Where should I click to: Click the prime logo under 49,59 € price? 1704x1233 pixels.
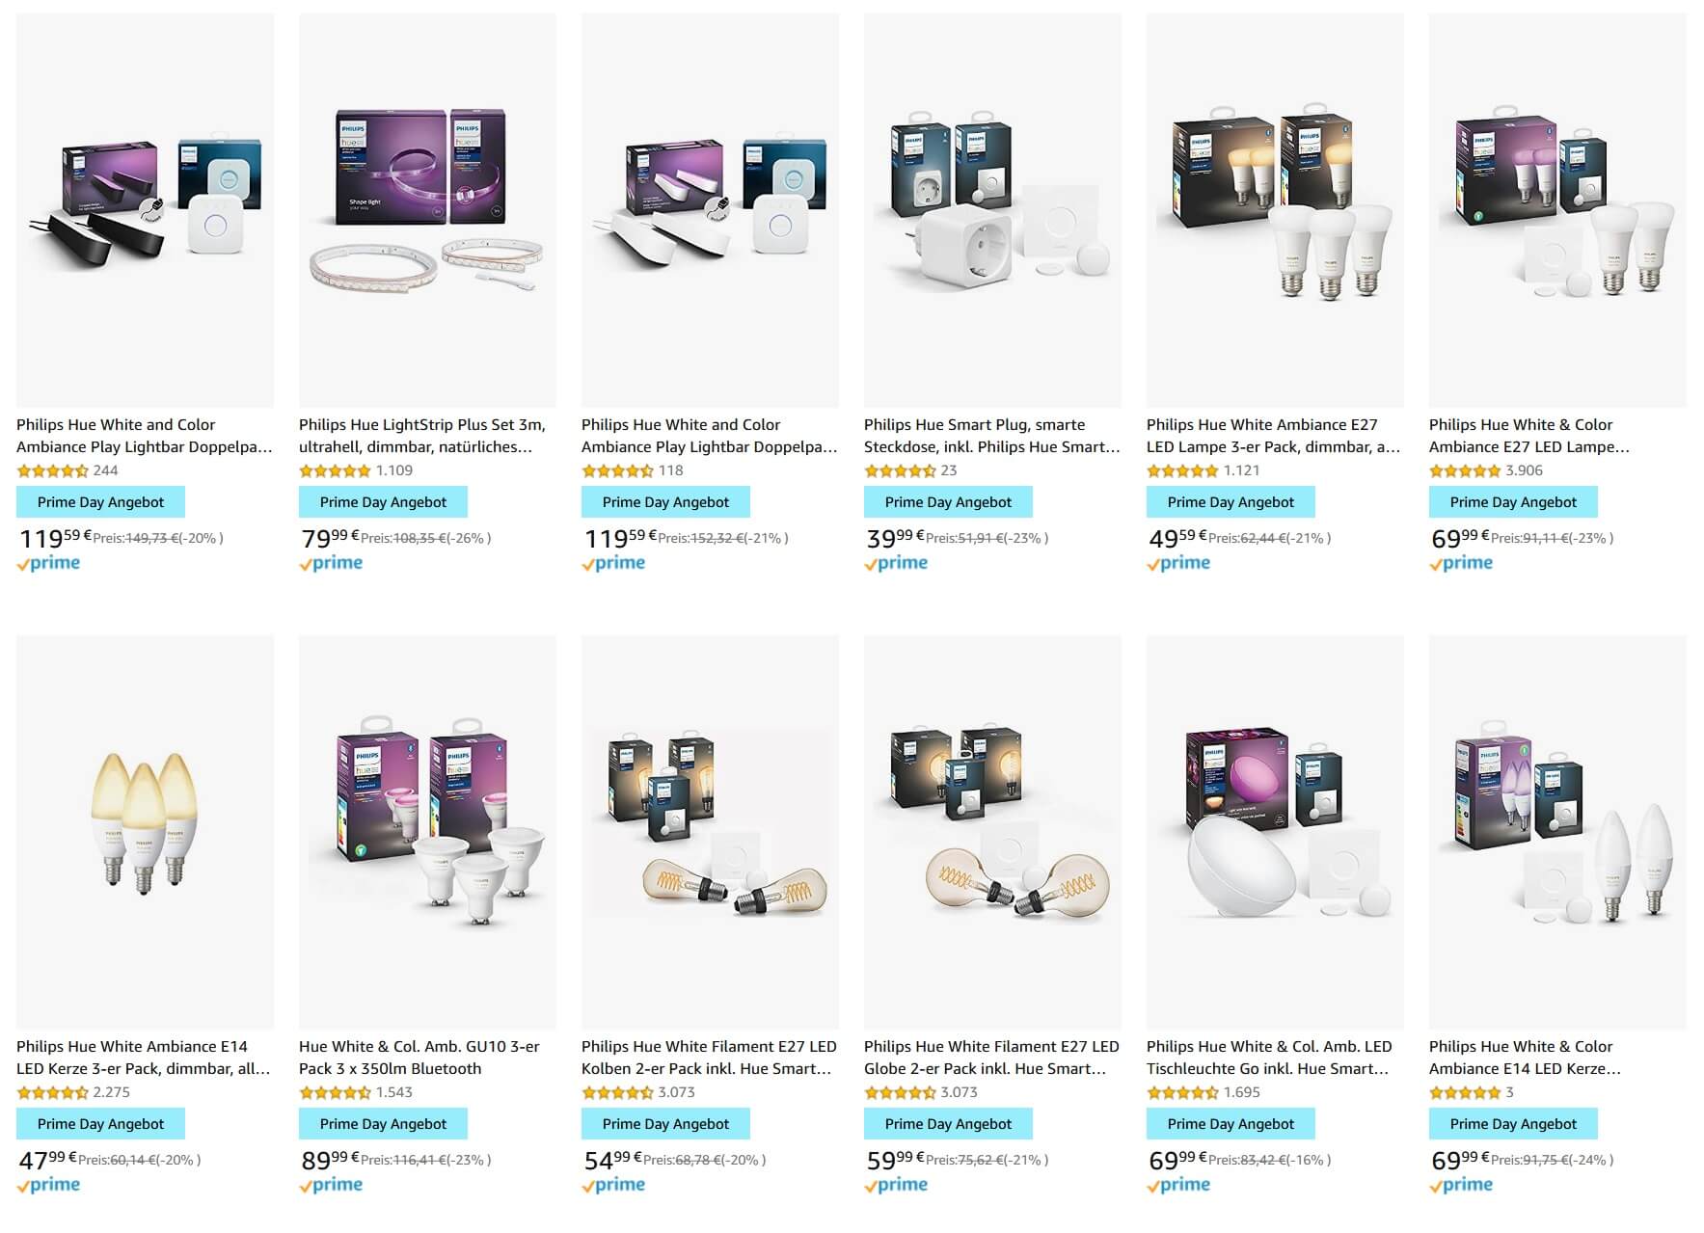point(1178,563)
